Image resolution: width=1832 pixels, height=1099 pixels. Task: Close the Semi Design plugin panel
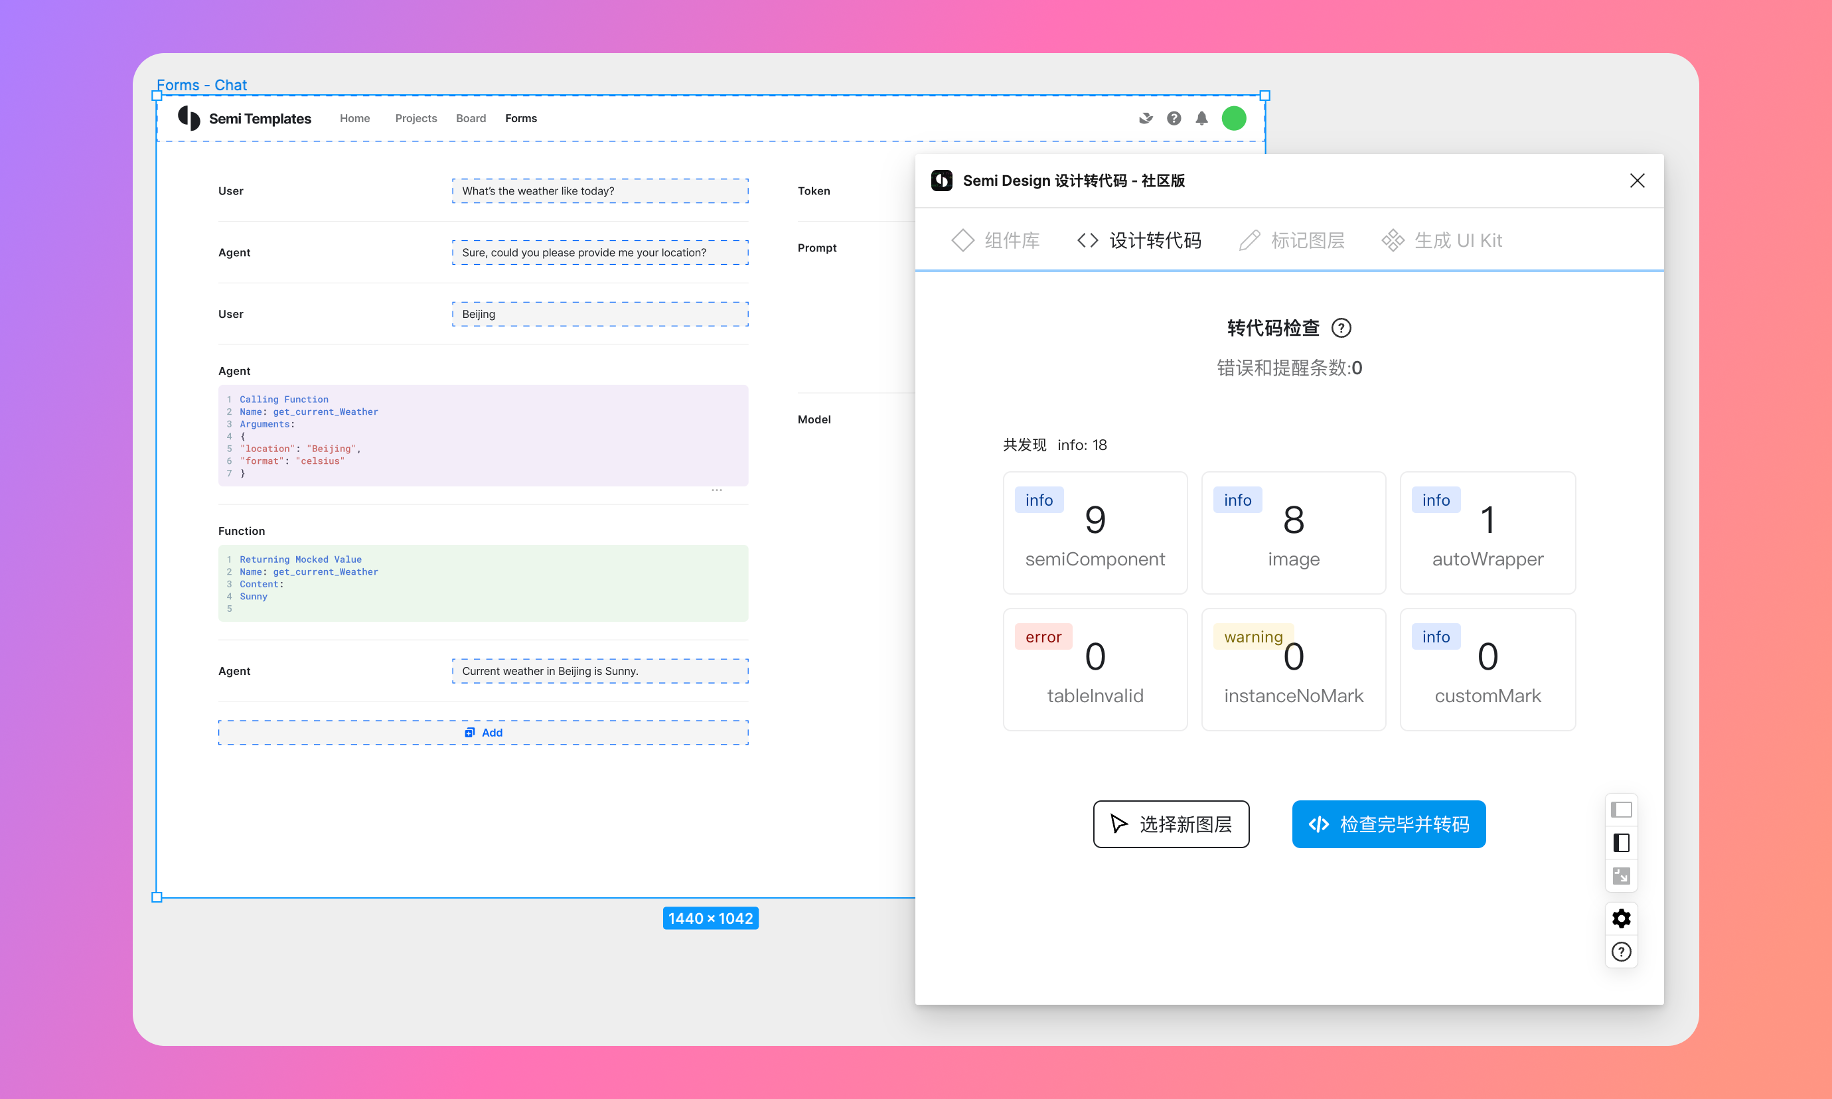coord(1638,181)
